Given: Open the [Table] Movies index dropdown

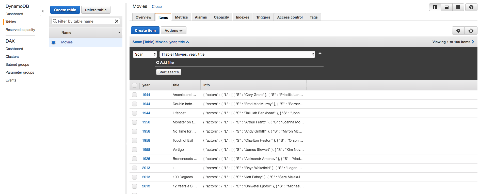Looking at the screenshot, I should coord(237,54).
